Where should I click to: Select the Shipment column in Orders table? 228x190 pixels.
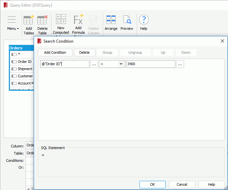tap(22, 69)
